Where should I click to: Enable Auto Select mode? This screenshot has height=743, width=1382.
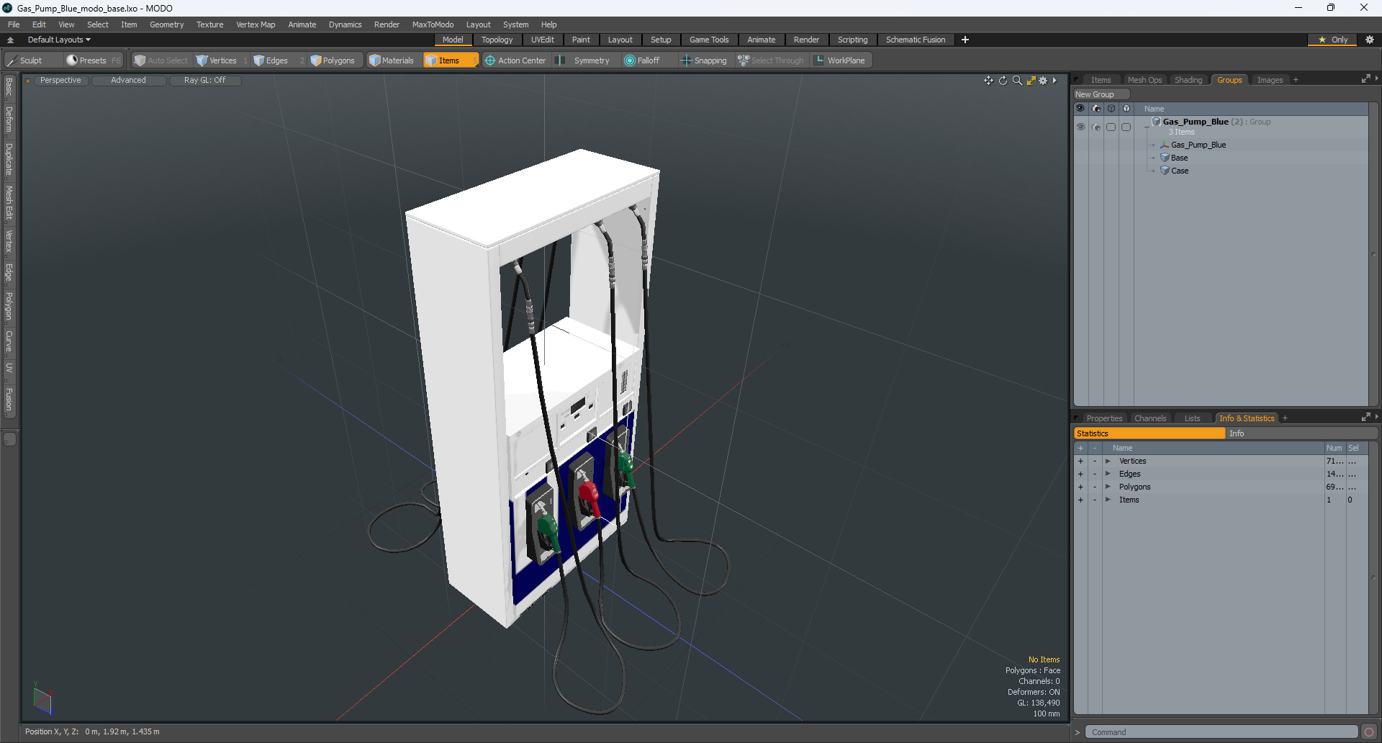pyautogui.click(x=161, y=60)
